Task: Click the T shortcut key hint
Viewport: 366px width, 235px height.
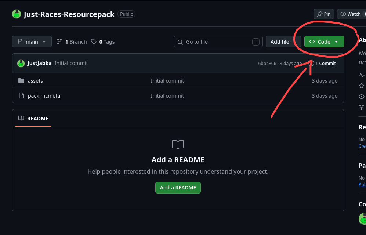Action: tap(256, 42)
